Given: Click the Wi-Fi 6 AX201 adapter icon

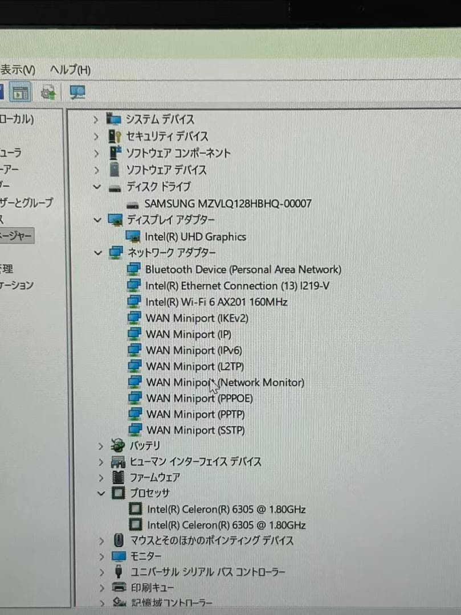Looking at the screenshot, I should 134,301.
